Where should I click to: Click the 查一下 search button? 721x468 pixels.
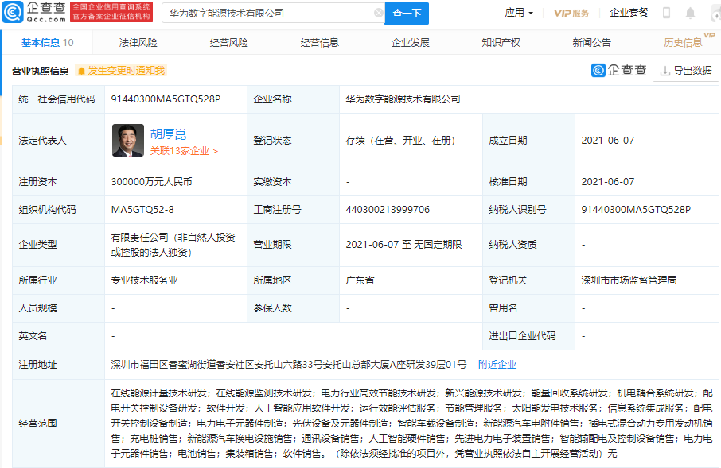(x=407, y=13)
